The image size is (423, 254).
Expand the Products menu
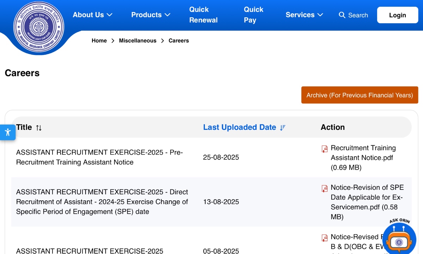point(151,15)
